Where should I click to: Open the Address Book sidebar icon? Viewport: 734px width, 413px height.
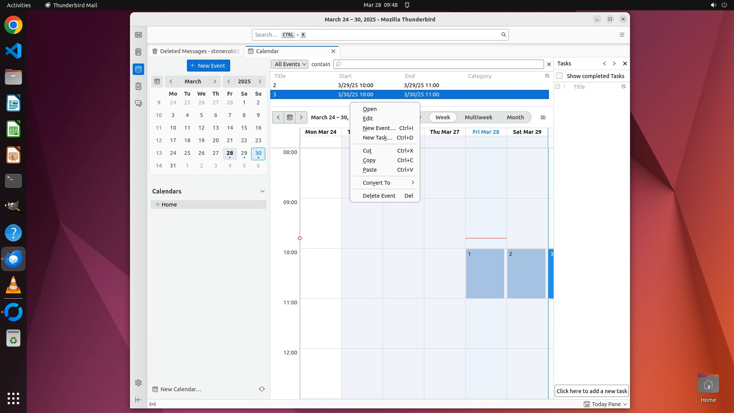click(138, 52)
